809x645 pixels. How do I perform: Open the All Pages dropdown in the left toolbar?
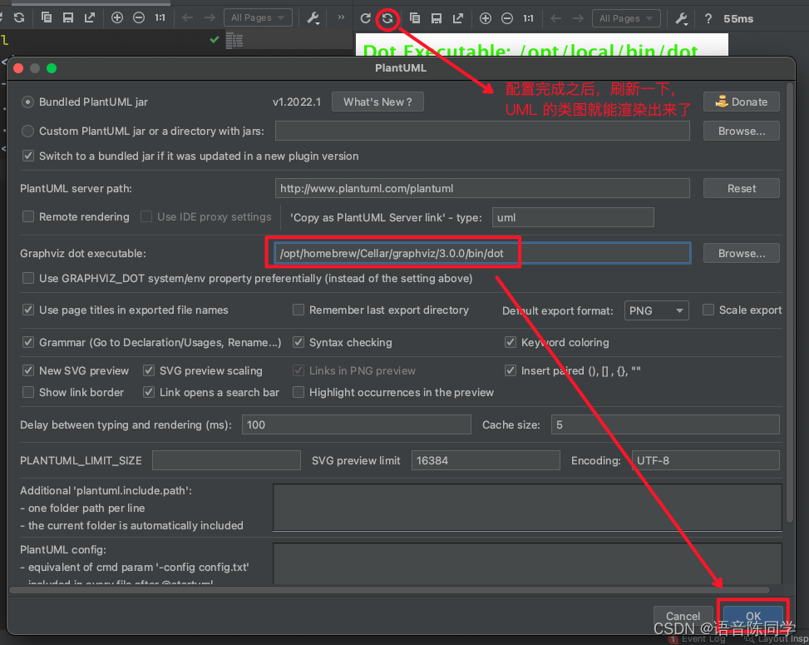point(258,17)
